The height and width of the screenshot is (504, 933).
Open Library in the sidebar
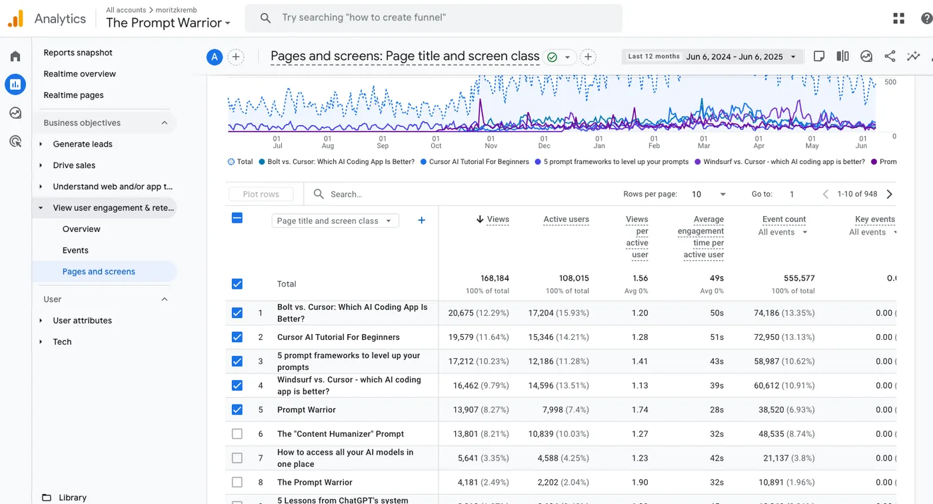pyautogui.click(x=73, y=497)
